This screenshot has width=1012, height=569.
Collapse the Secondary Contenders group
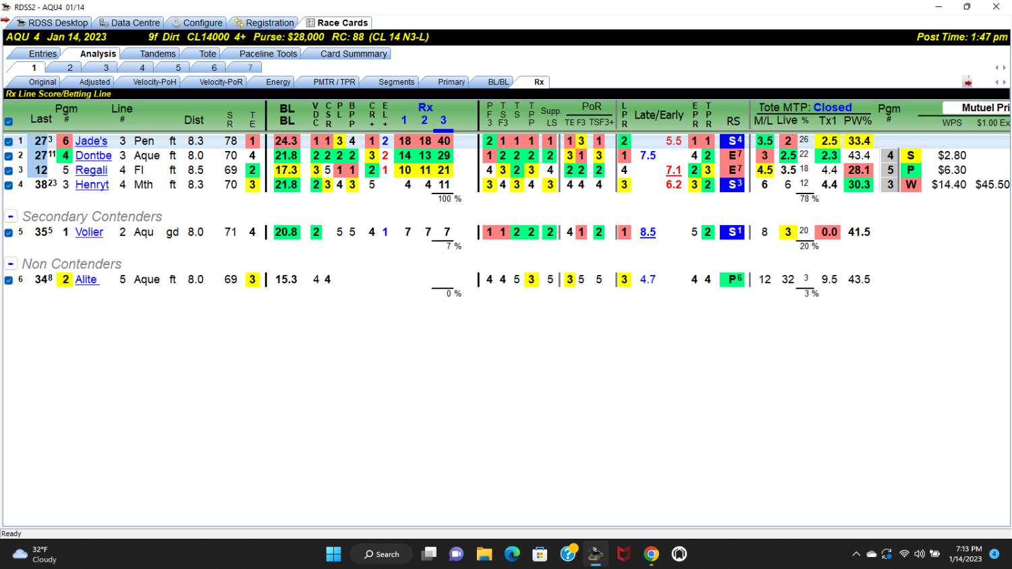11,216
